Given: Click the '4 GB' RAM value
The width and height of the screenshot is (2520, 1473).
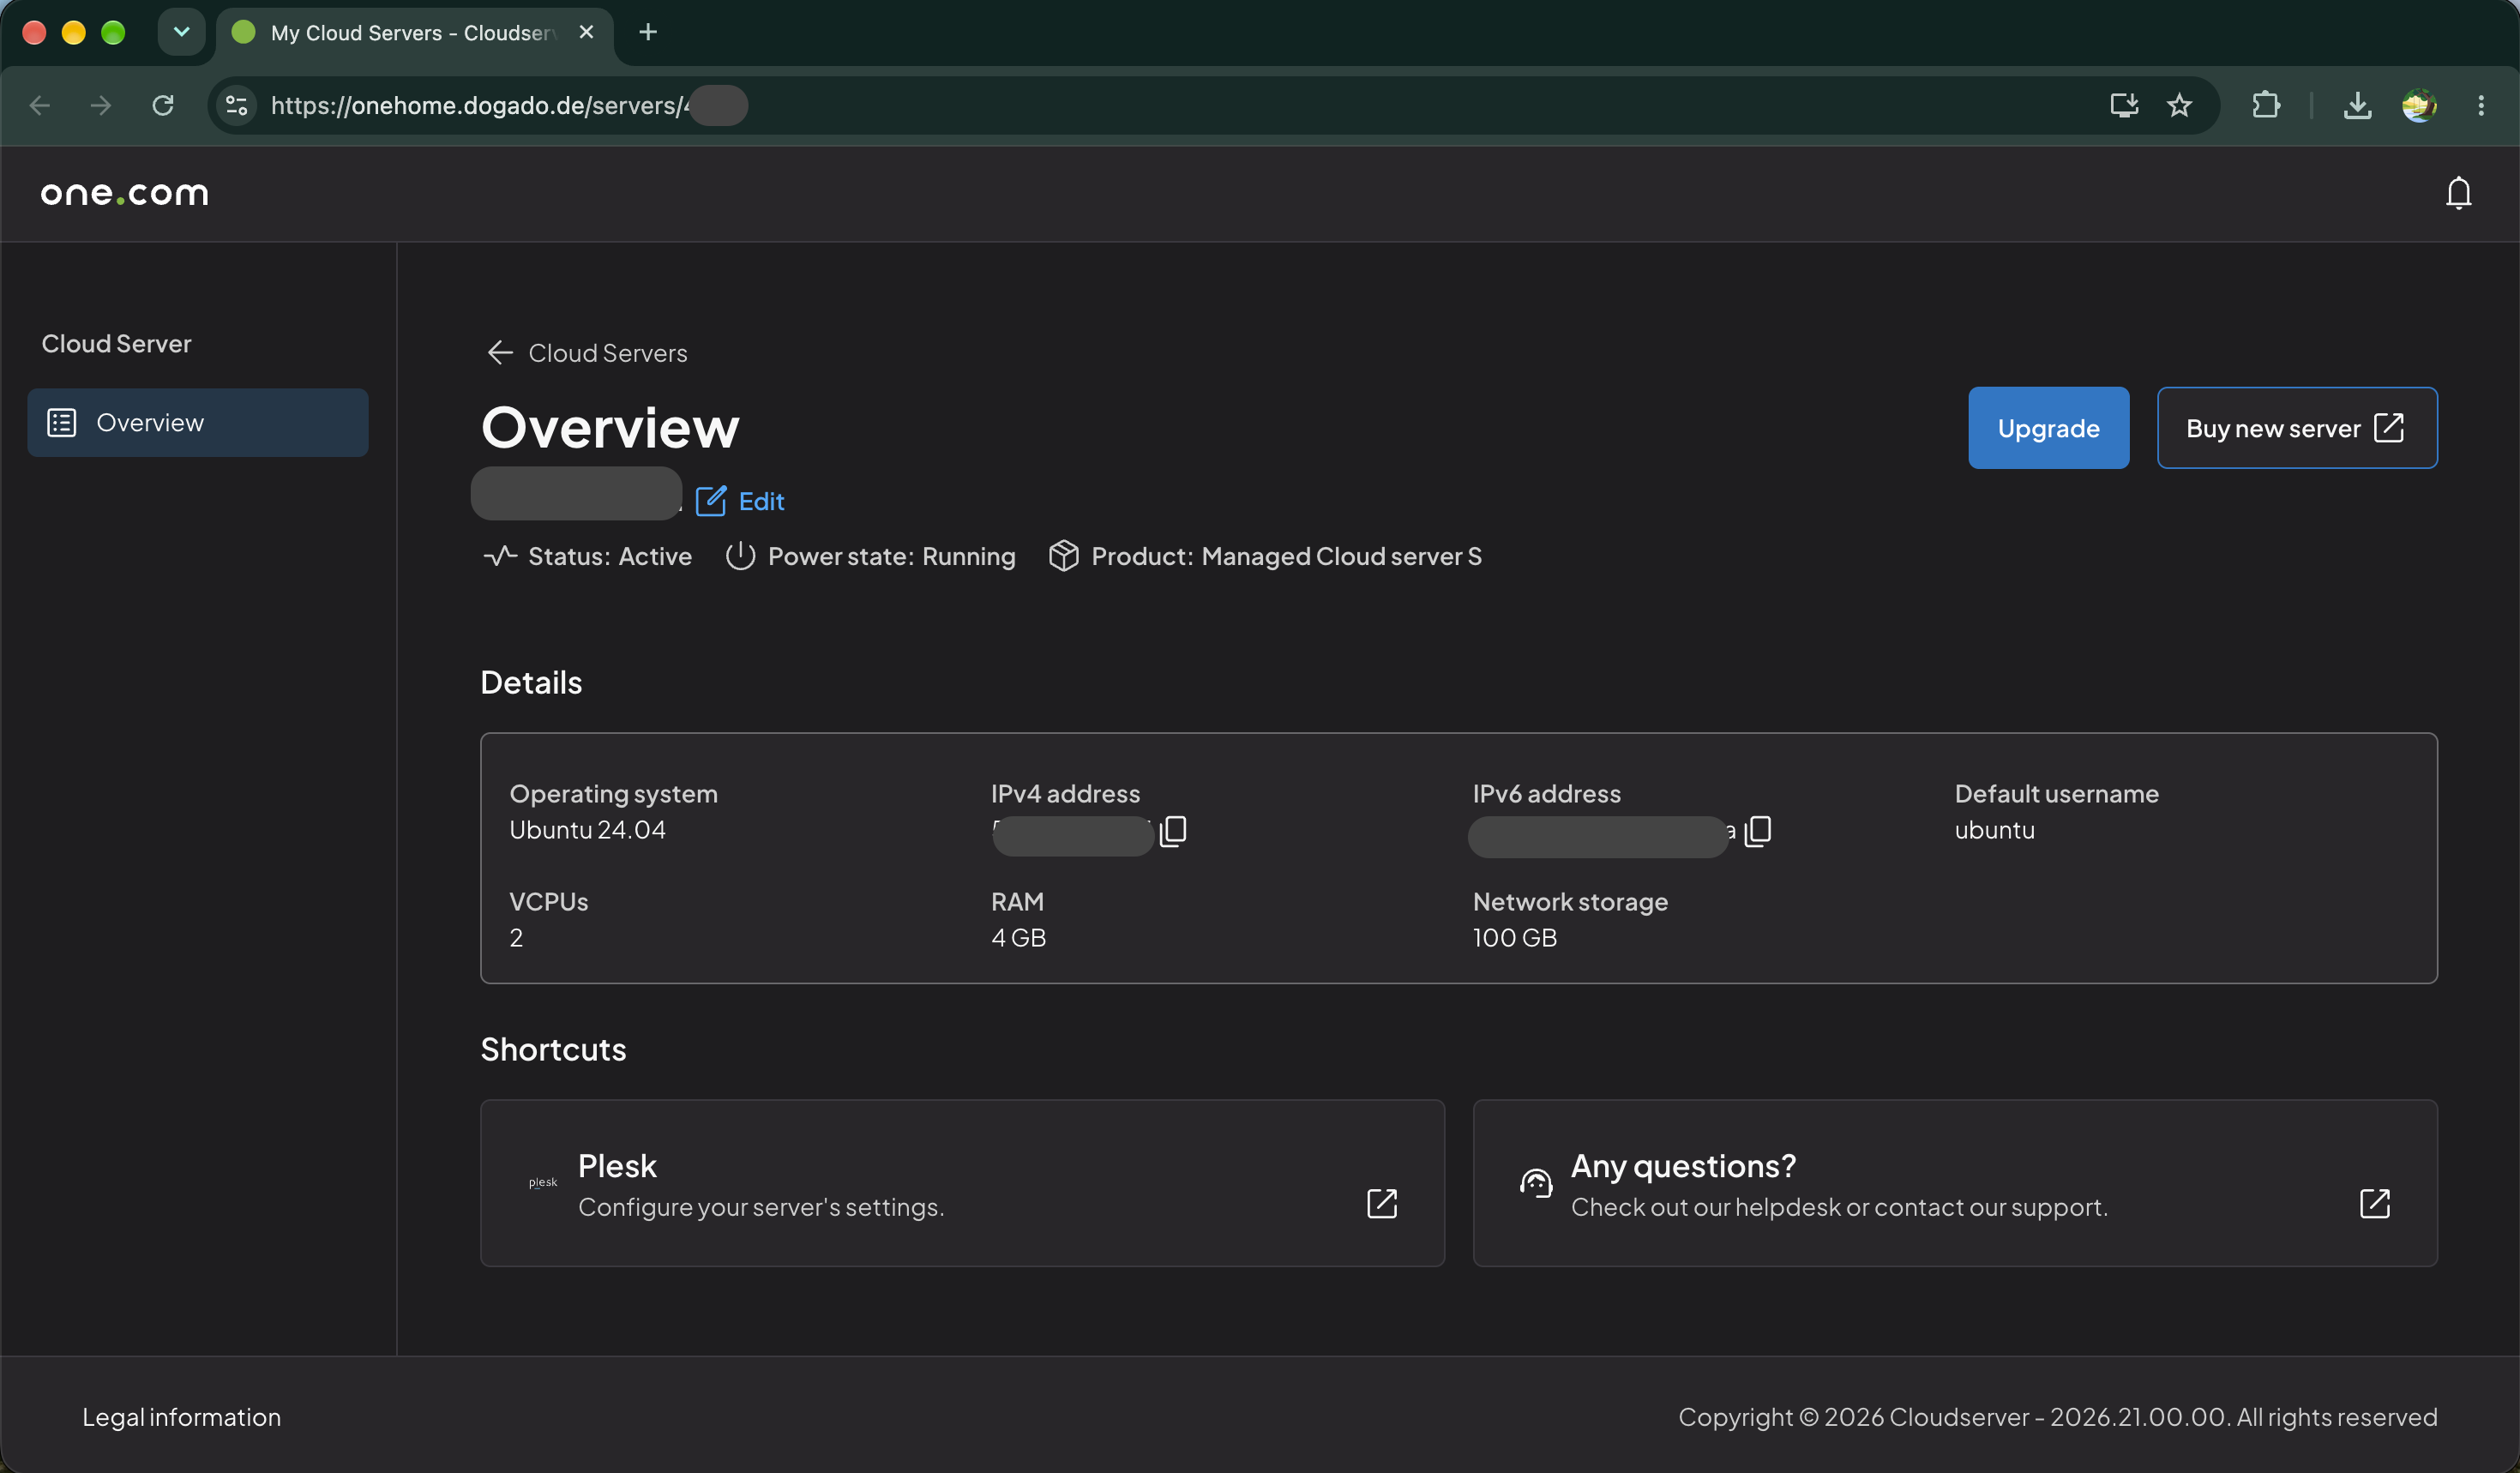Looking at the screenshot, I should pos(1018,938).
